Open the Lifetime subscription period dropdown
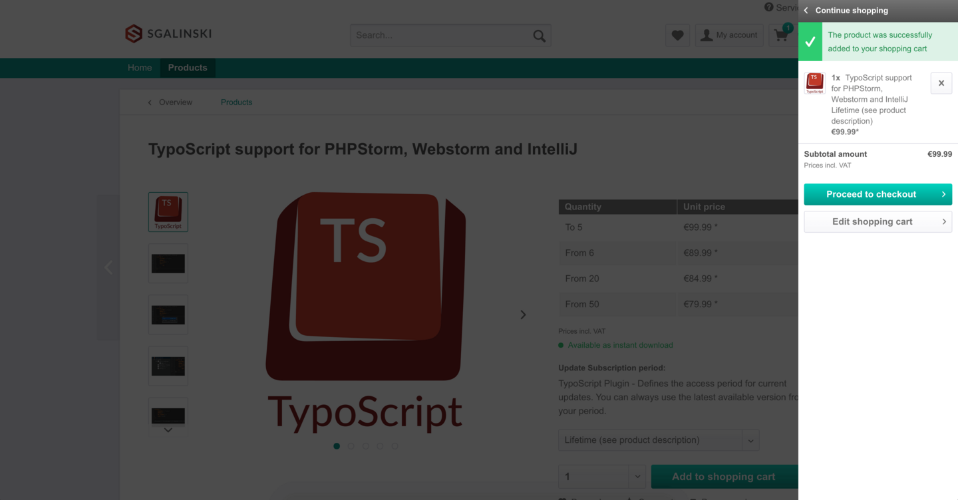Viewport: 958px width, 500px height. (x=659, y=440)
